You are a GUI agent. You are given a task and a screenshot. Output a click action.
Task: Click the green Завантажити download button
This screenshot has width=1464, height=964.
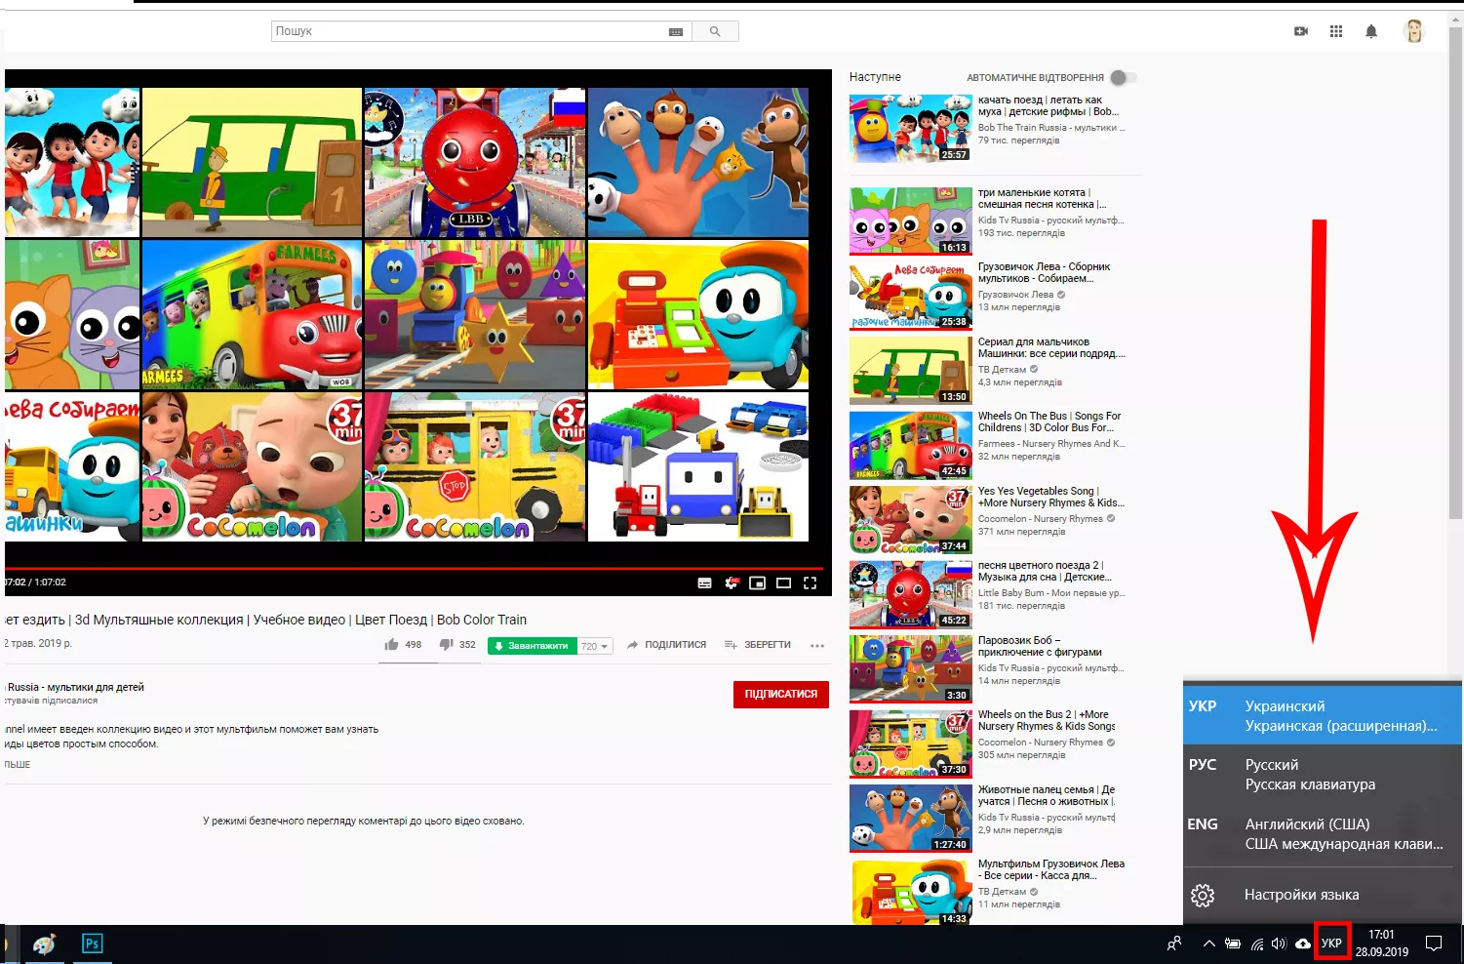pyautogui.click(x=532, y=646)
